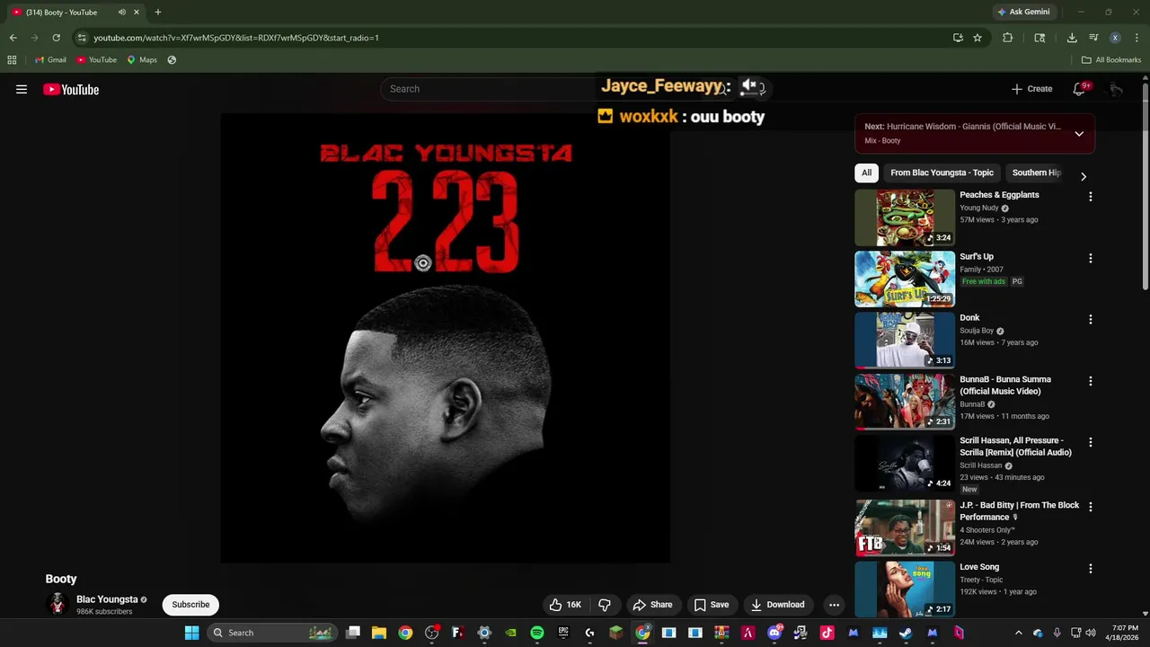Open All Bookmarks folder
Screen dimensions: 1150x647
click(1111, 60)
